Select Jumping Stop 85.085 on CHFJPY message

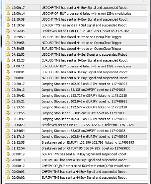tap(84, 113)
